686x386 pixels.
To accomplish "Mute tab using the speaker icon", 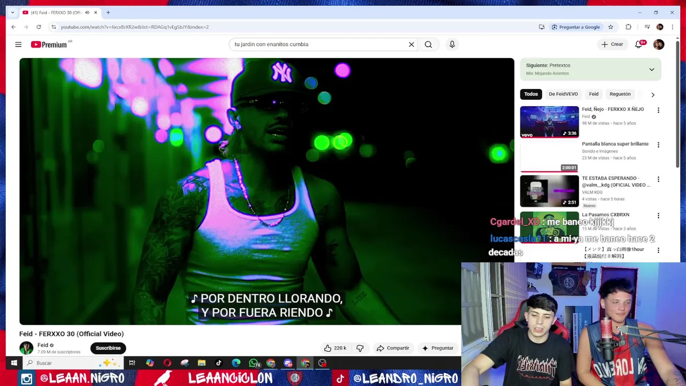I will (x=87, y=12).
